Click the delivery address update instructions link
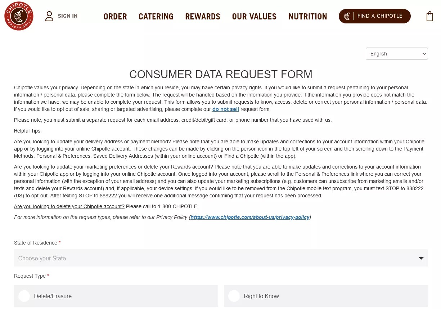The width and height of the screenshot is (441, 309). point(92,142)
